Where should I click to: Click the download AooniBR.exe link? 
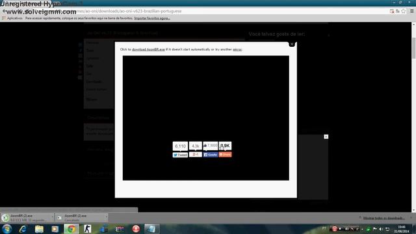click(x=148, y=49)
